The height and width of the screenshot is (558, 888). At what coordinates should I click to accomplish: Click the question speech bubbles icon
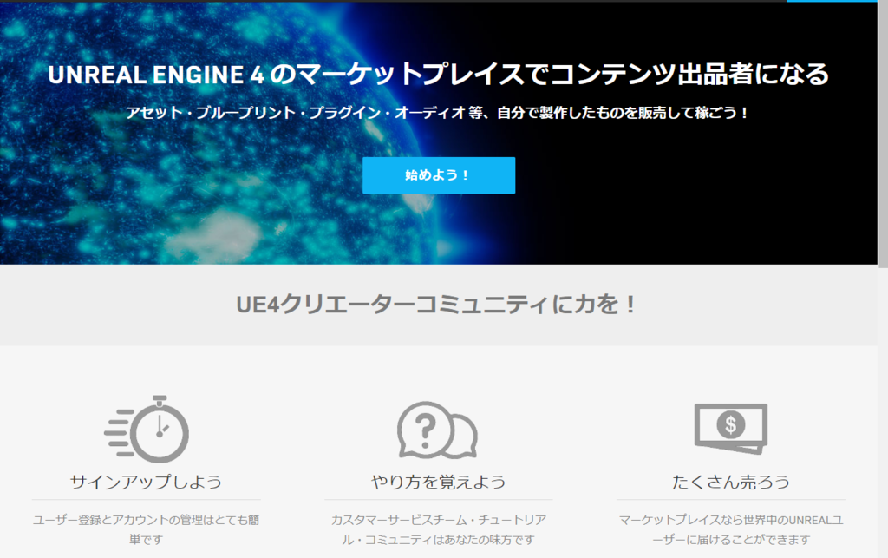pyautogui.click(x=437, y=430)
